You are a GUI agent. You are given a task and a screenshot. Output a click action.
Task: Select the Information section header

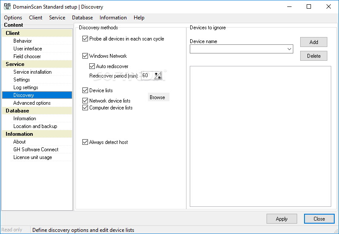pyautogui.click(x=37, y=134)
